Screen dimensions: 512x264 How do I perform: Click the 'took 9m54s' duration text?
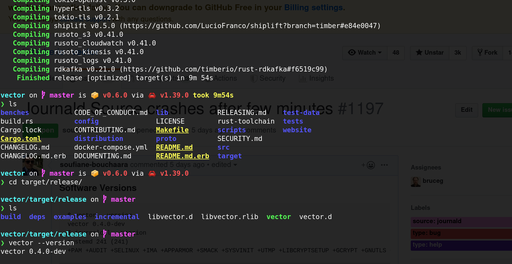213,95
